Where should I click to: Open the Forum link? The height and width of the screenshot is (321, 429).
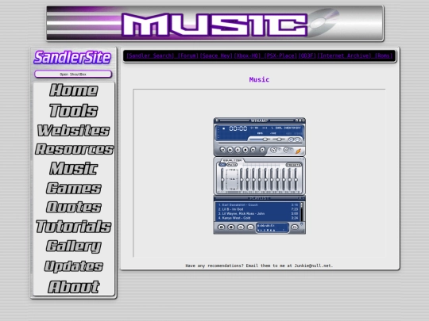pos(188,55)
